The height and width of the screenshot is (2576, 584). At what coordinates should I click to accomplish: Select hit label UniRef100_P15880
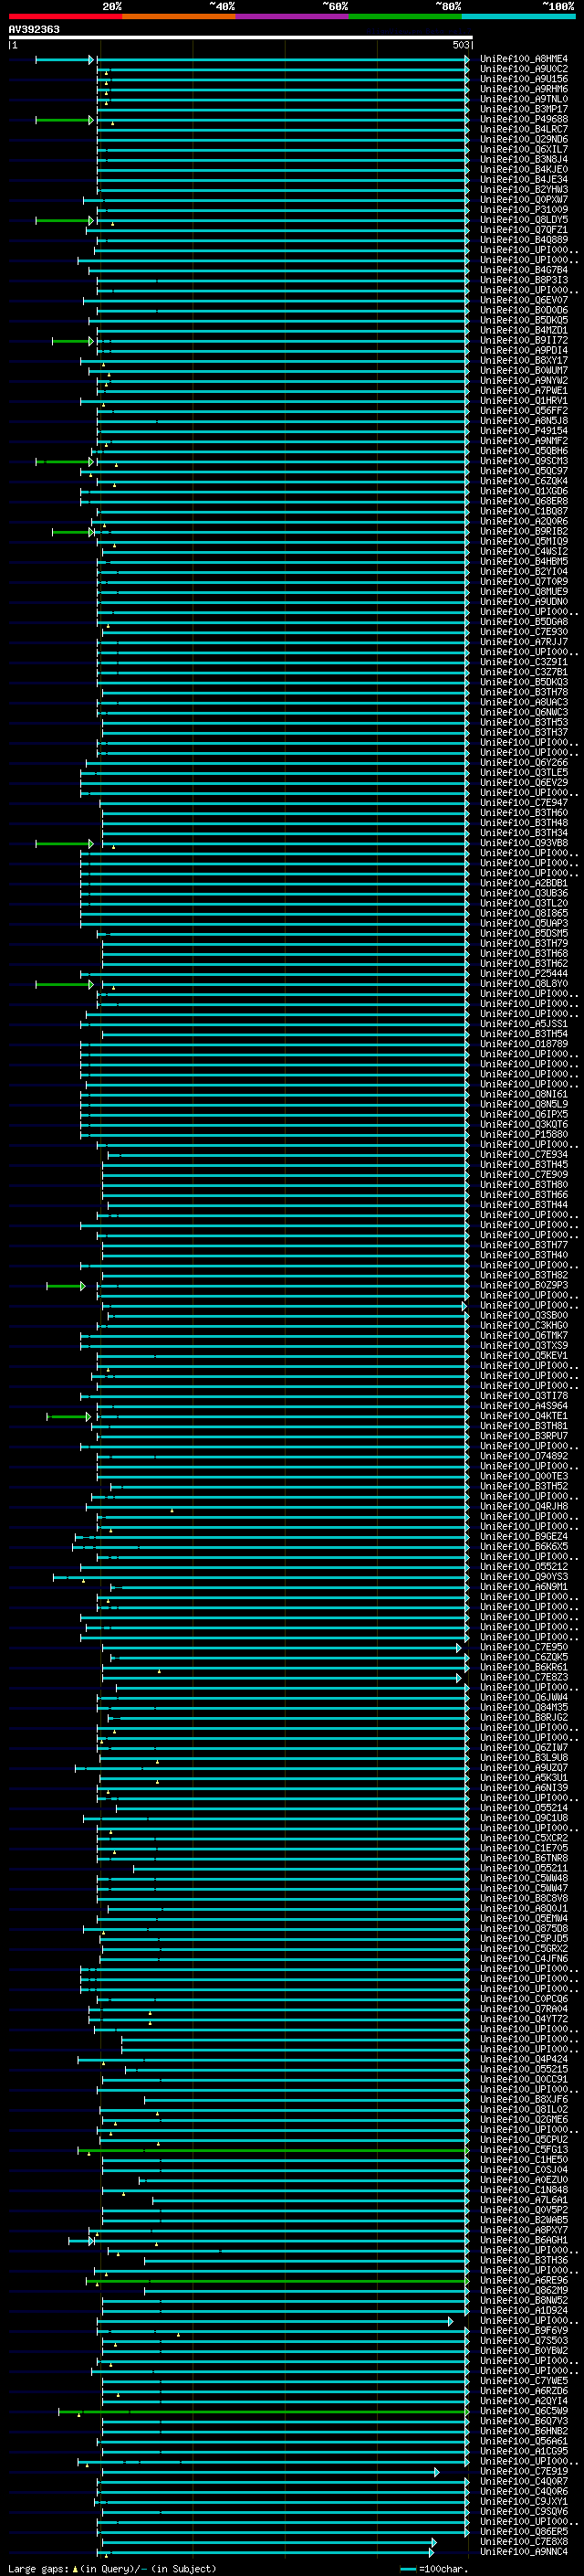(523, 1135)
